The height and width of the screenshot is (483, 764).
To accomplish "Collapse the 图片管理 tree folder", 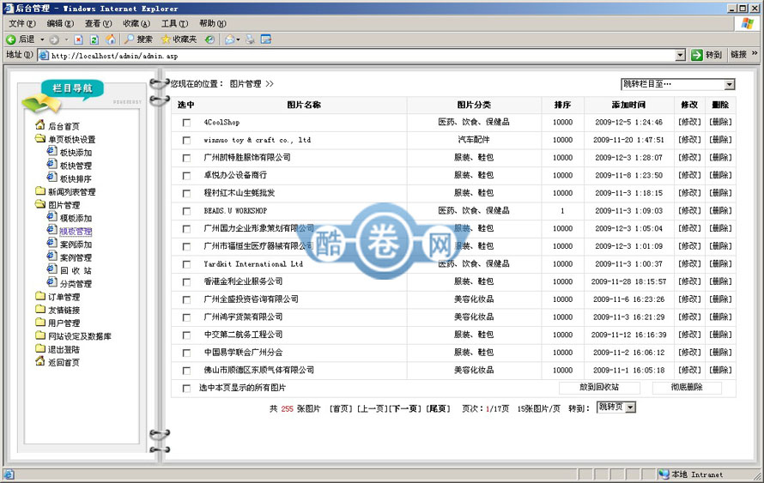I will (x=40, y=204).
